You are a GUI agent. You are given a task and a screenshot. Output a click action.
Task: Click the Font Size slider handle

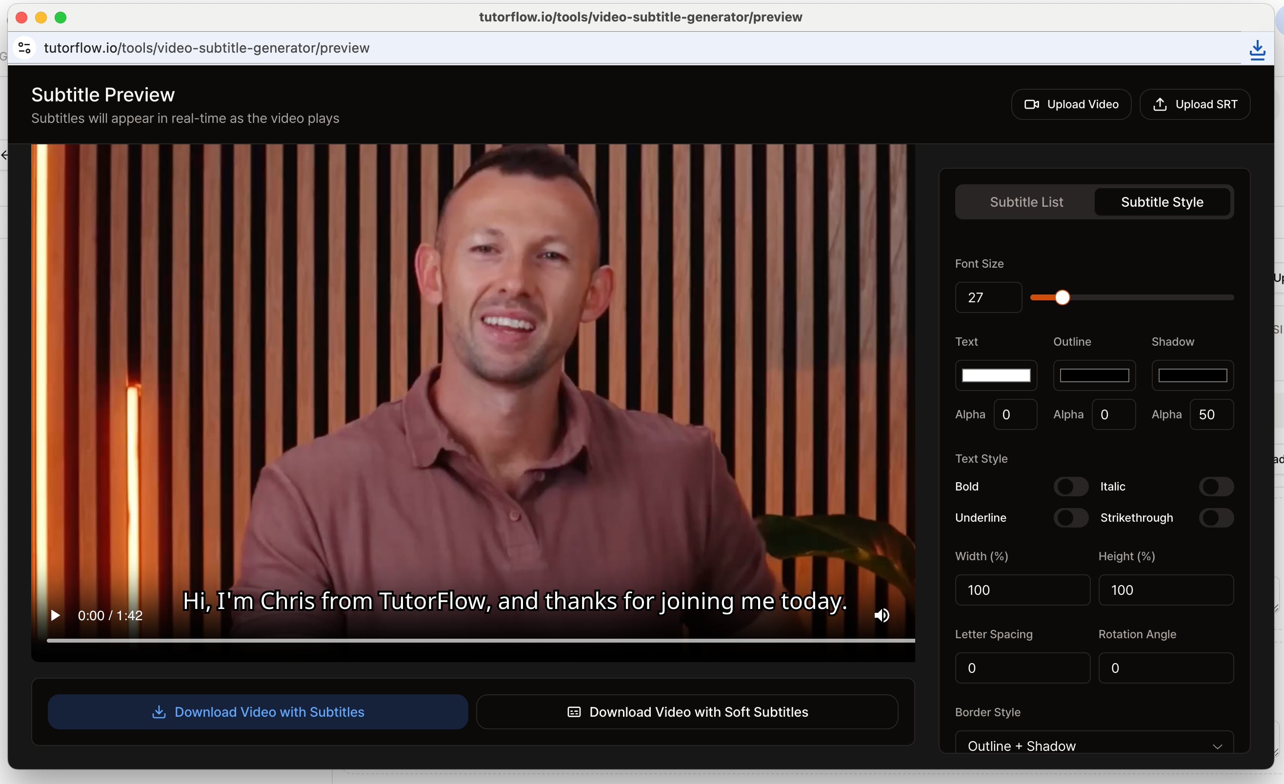click(x=1062, y=297)
